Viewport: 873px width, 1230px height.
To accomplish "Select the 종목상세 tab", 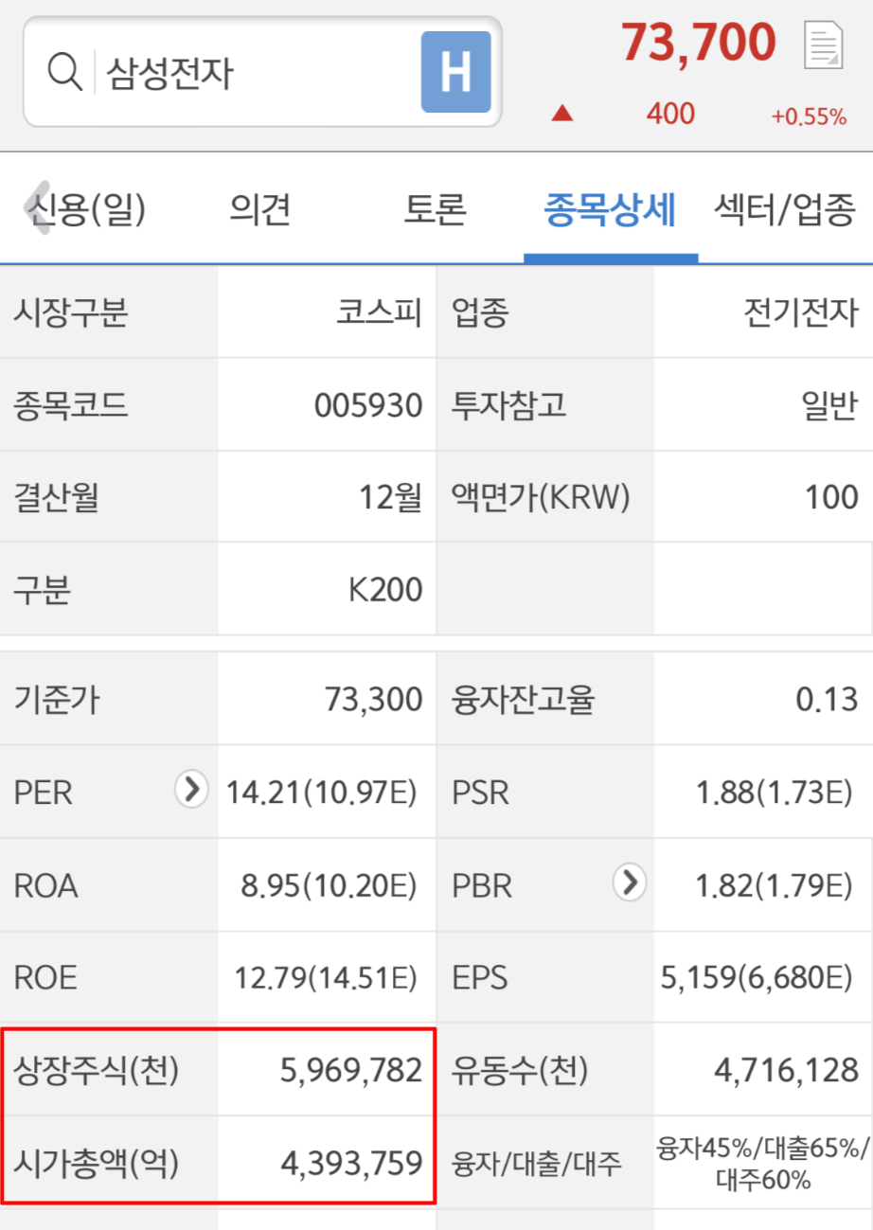I will point(611,209).
